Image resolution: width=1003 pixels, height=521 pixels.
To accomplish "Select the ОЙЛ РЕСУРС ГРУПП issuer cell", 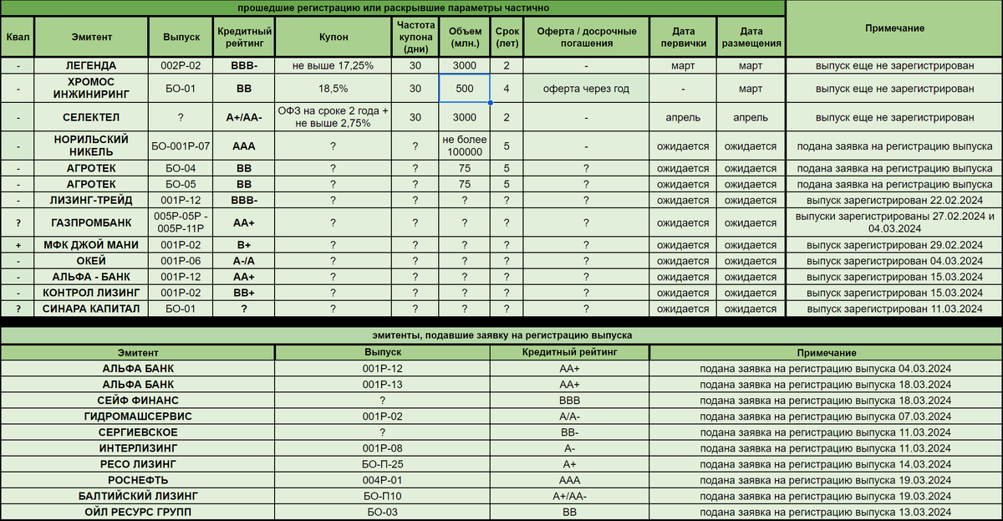I will tap(138, 512).
